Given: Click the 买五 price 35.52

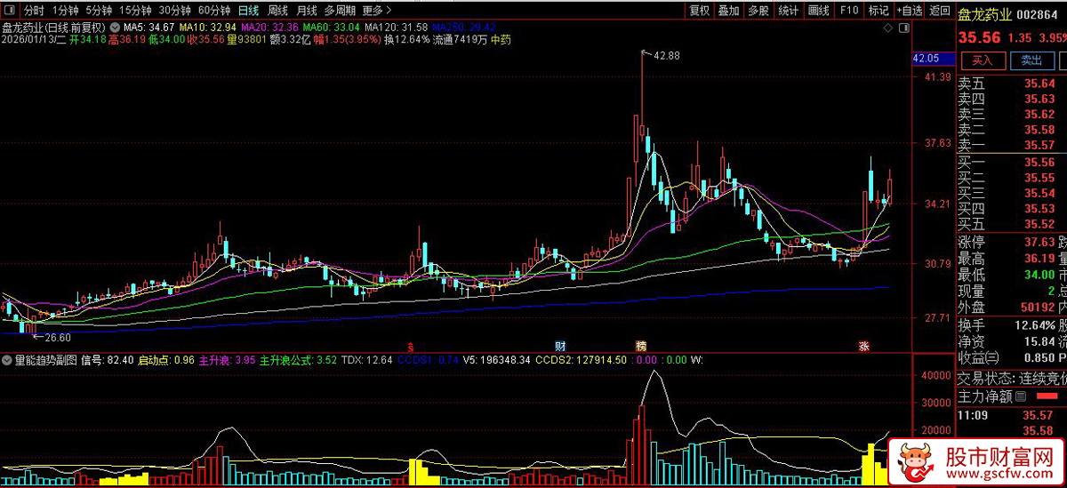Looking at the screenshot, I should click(x=1039, y=224).
